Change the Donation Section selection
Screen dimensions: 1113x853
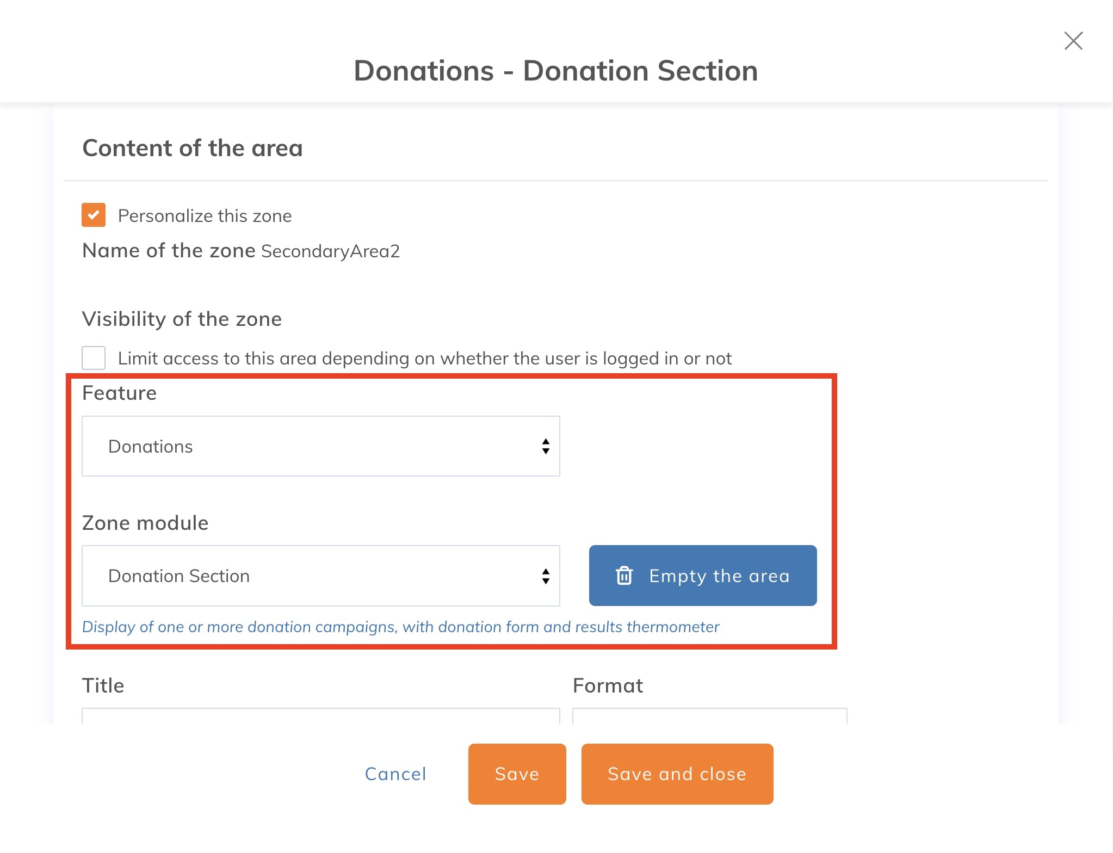pos(321,576)
